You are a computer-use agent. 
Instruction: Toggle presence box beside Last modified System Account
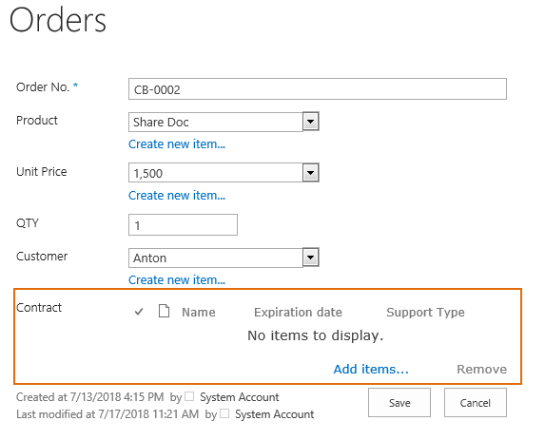[224, 413]
